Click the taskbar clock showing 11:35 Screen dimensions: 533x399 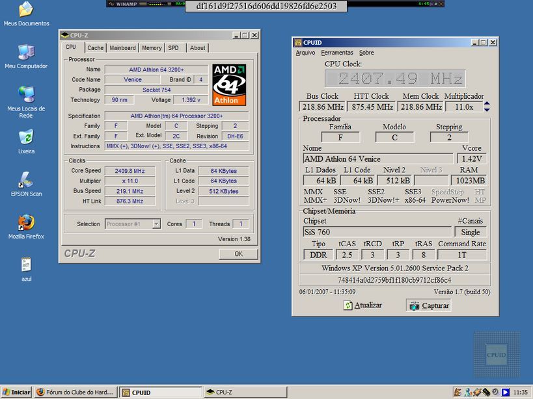click(521, 393)
